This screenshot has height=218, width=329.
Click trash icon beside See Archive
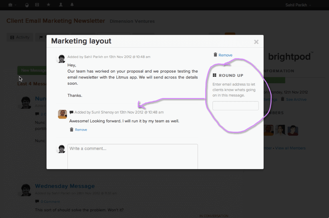pos(283,99)
